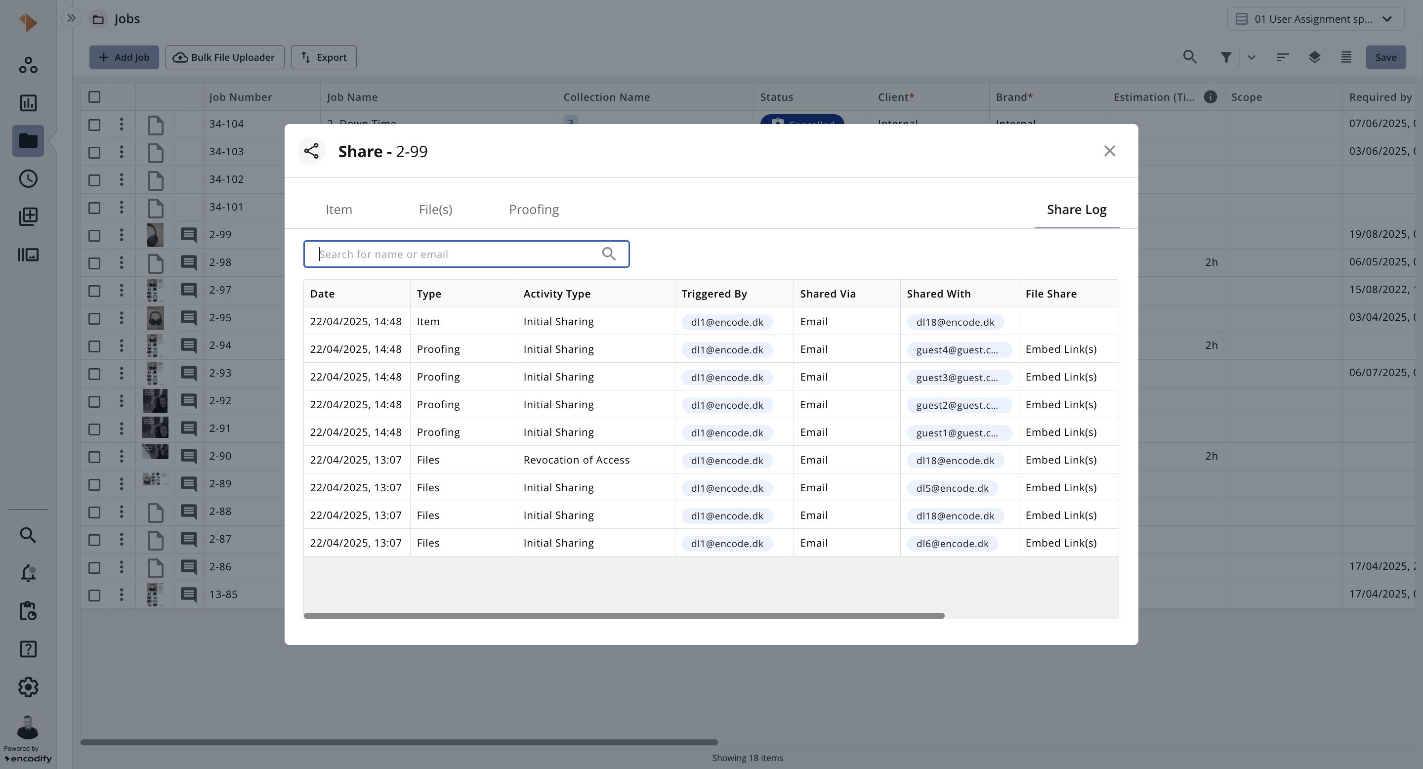This screenshot has height=769, width=1423.
Task: Open the help question mark icon
Action: point(28,649)
